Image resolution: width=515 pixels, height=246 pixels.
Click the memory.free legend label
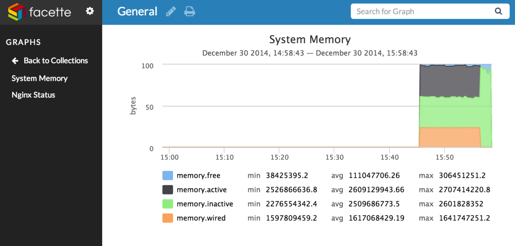pyautogui.click(x=198, y=176)
